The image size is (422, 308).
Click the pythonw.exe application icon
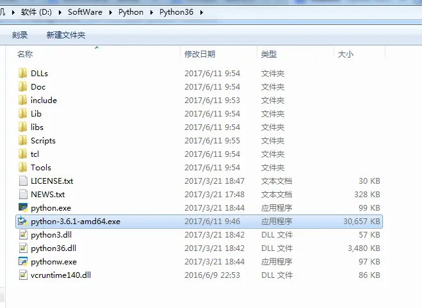pos(23,262)
